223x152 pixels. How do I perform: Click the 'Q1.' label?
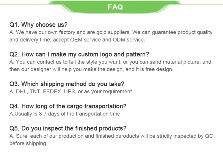pos(15,25)
